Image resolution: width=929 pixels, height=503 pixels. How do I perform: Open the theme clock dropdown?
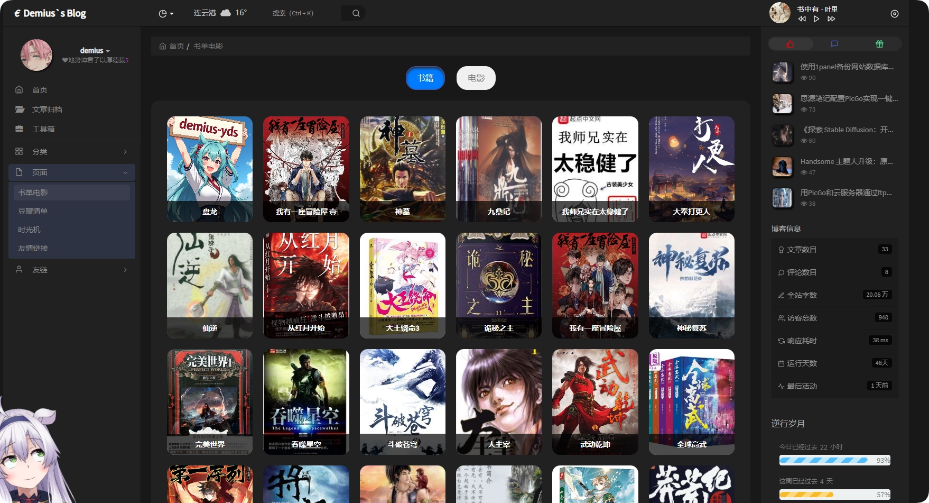coord(166,13)
